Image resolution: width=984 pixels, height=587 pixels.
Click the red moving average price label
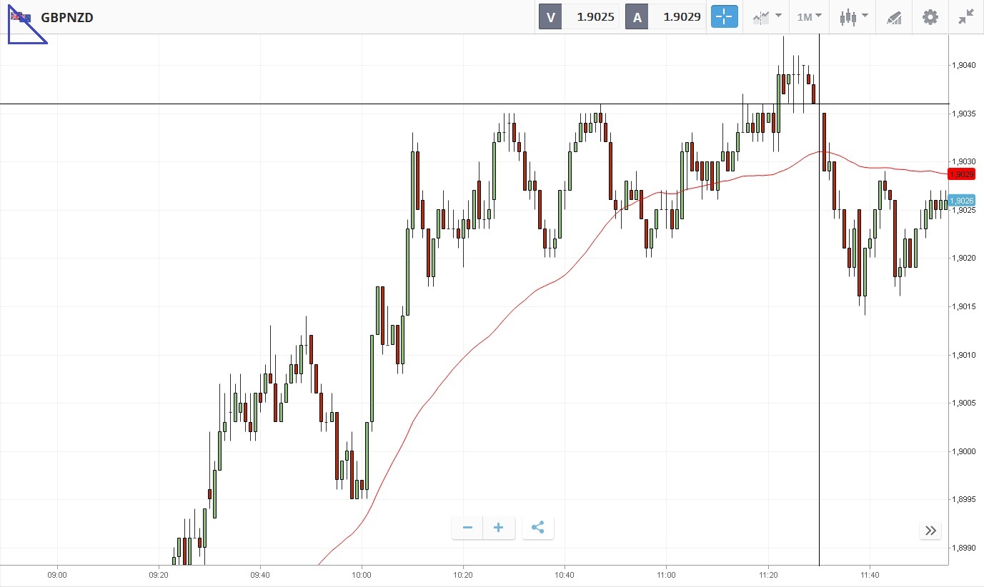[961, 174]
